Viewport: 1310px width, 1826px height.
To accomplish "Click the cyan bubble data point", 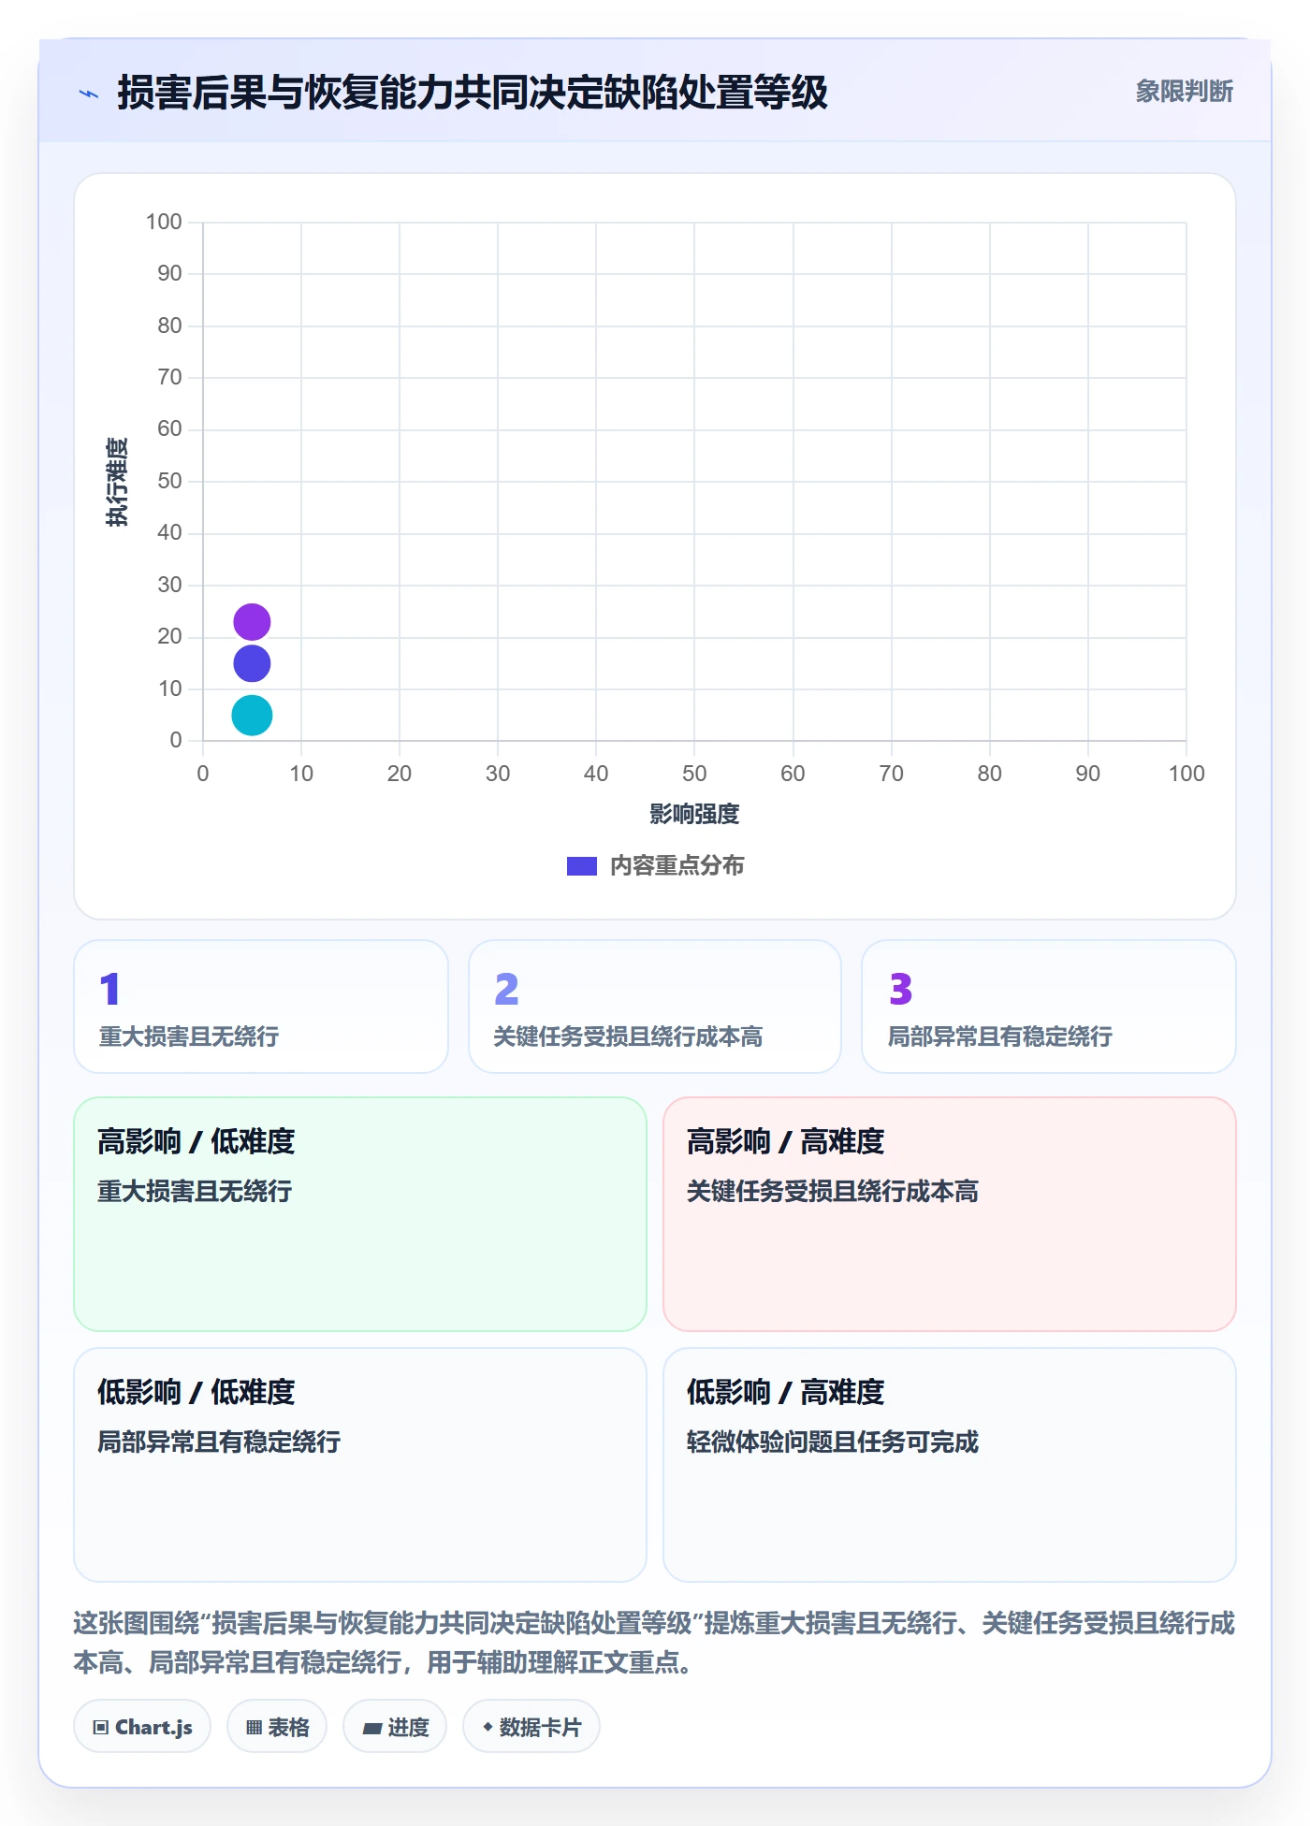I will pos(252,716).
